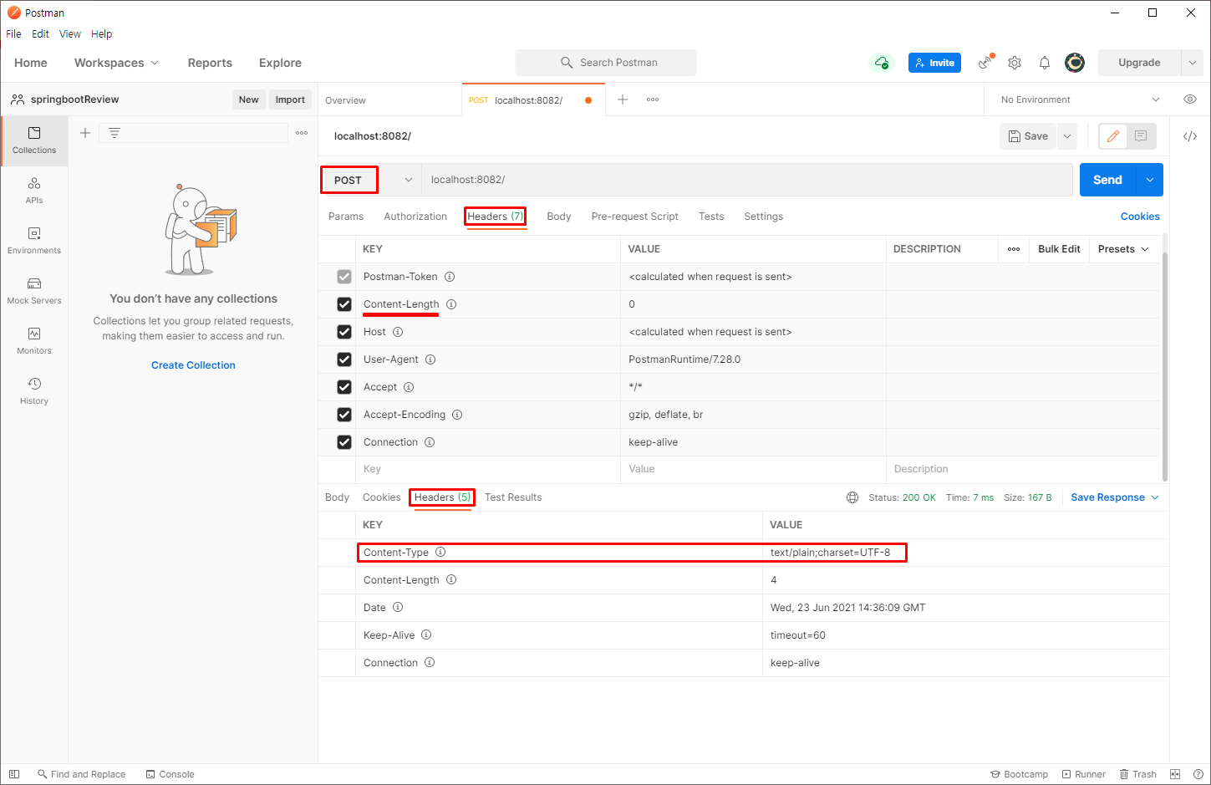Open Trash from the status bar
Viewport: 1211px width, 785px height.
coord(1138,774)
